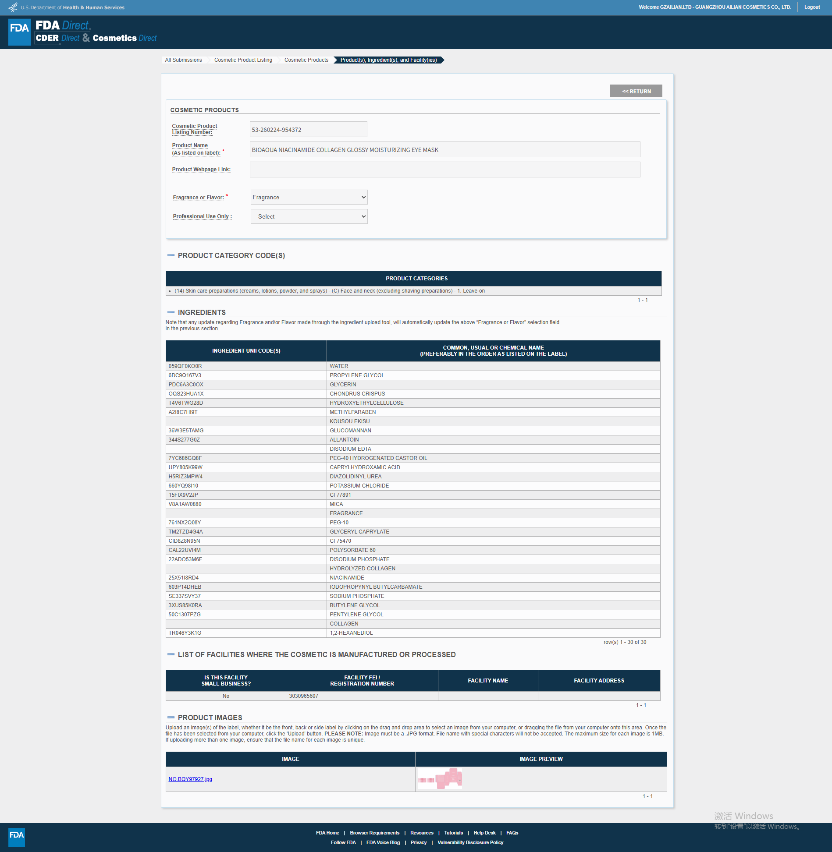Screen dimensions: 832x852
Task: Click the HHS eagle logo icon
Action: click(13, 7)
